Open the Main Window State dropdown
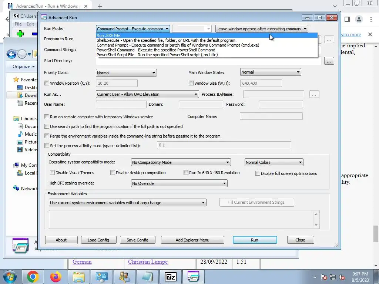The width and height of the screenshot is (379, 284). [271, 72]
